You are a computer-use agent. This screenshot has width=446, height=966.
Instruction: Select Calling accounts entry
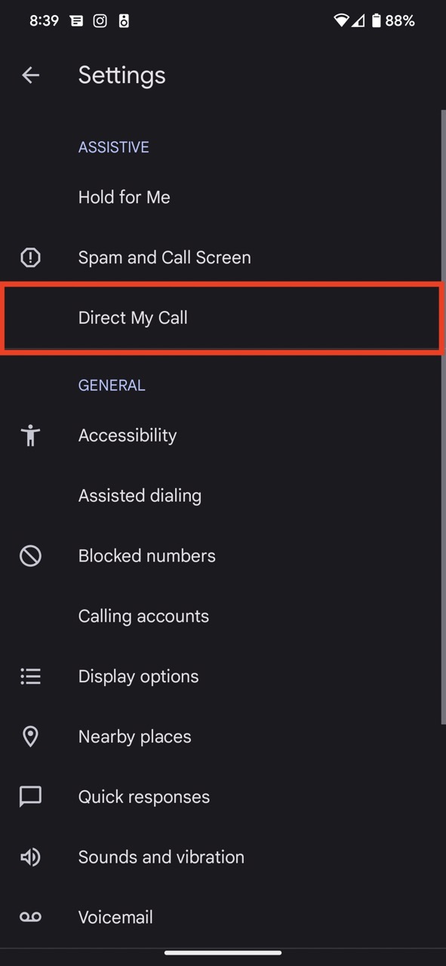(x=223, y=616)
